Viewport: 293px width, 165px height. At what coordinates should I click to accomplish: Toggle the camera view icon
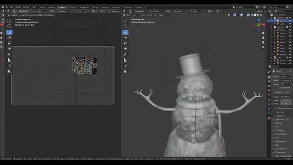click(263, 42)
